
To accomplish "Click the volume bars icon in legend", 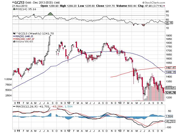I will (14, 42).
